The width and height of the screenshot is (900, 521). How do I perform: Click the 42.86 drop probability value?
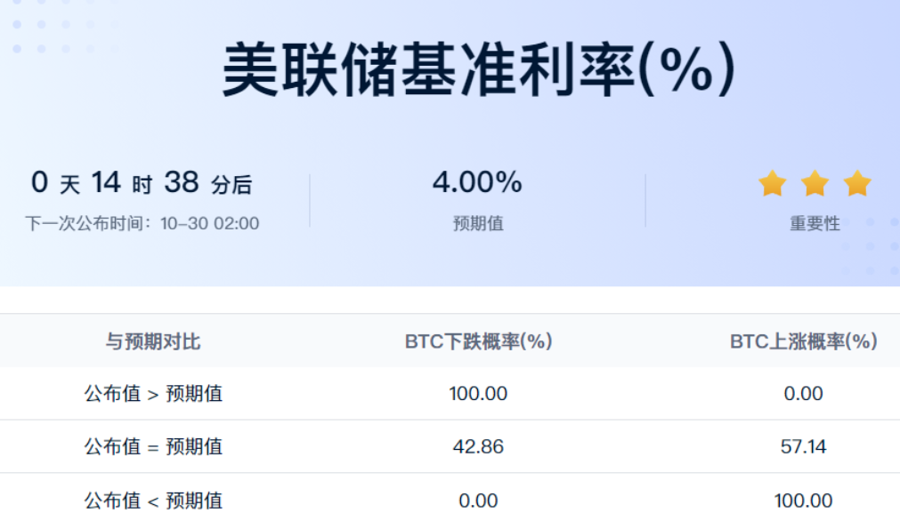click(x=478, y=446)
